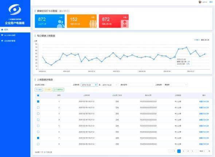
Task: Uncheck the checkbox for row 1
Action: [x=38, y=102]
